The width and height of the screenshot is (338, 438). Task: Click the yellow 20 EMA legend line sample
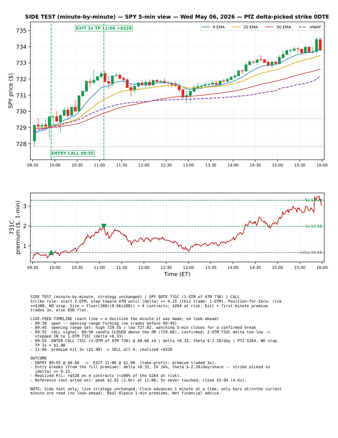point(236,27)
